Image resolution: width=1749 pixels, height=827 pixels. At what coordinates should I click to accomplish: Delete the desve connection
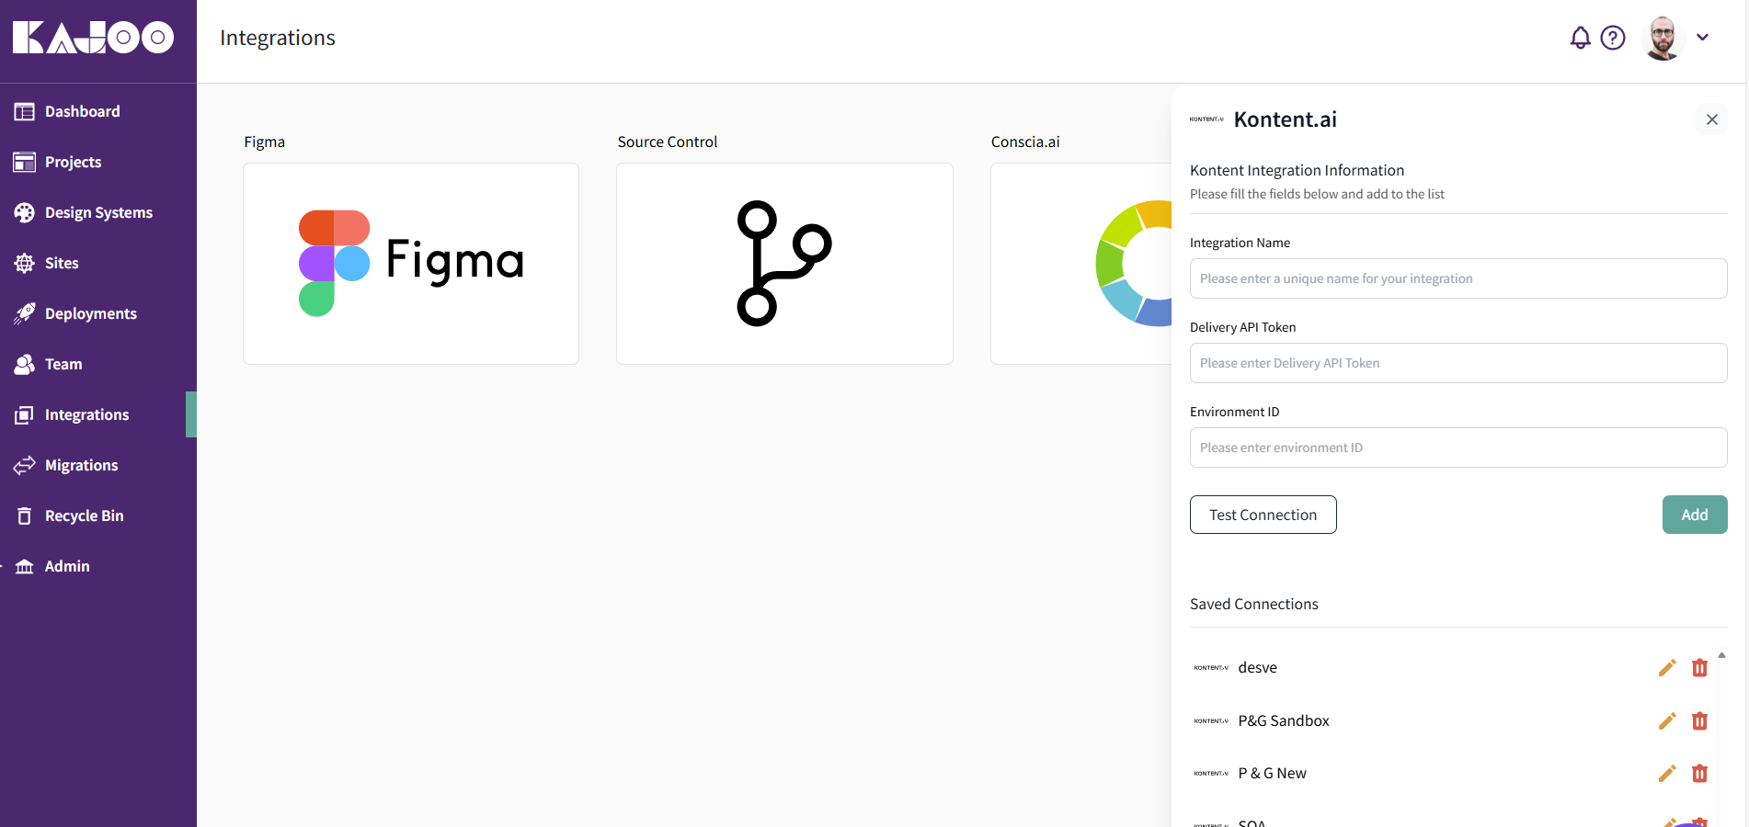tap(1699, 668)
